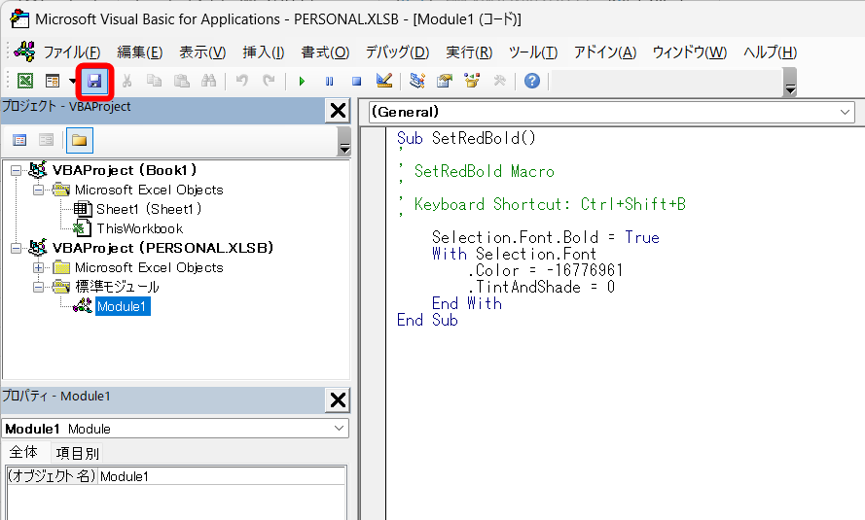Click the Reset stop square icon
Screen dimensions: 865x520
point(356,81)
